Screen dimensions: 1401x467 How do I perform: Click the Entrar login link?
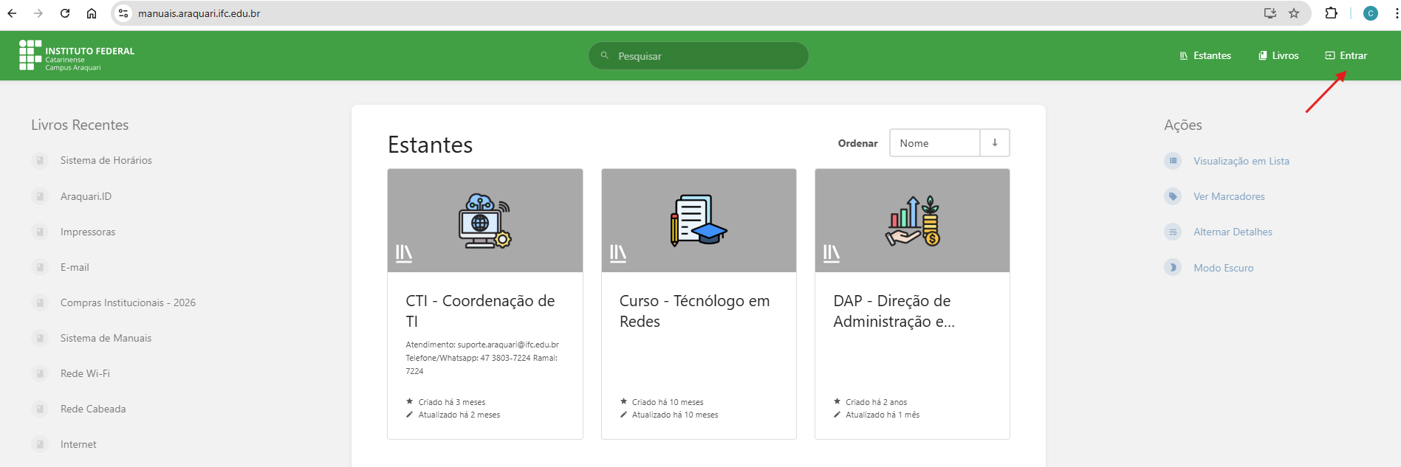[1346, 56]
